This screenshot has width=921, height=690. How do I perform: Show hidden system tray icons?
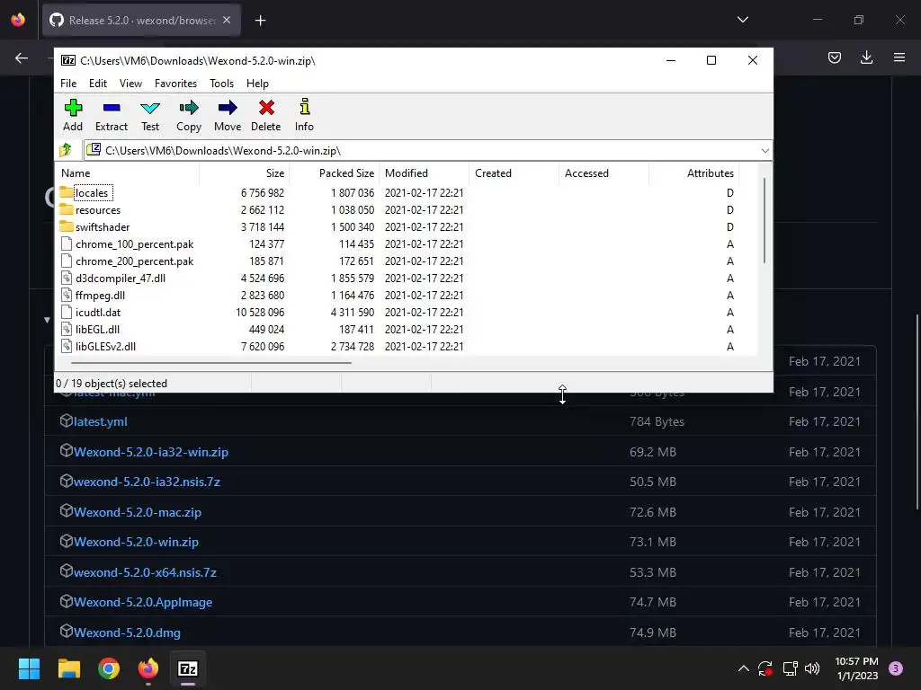743,668
